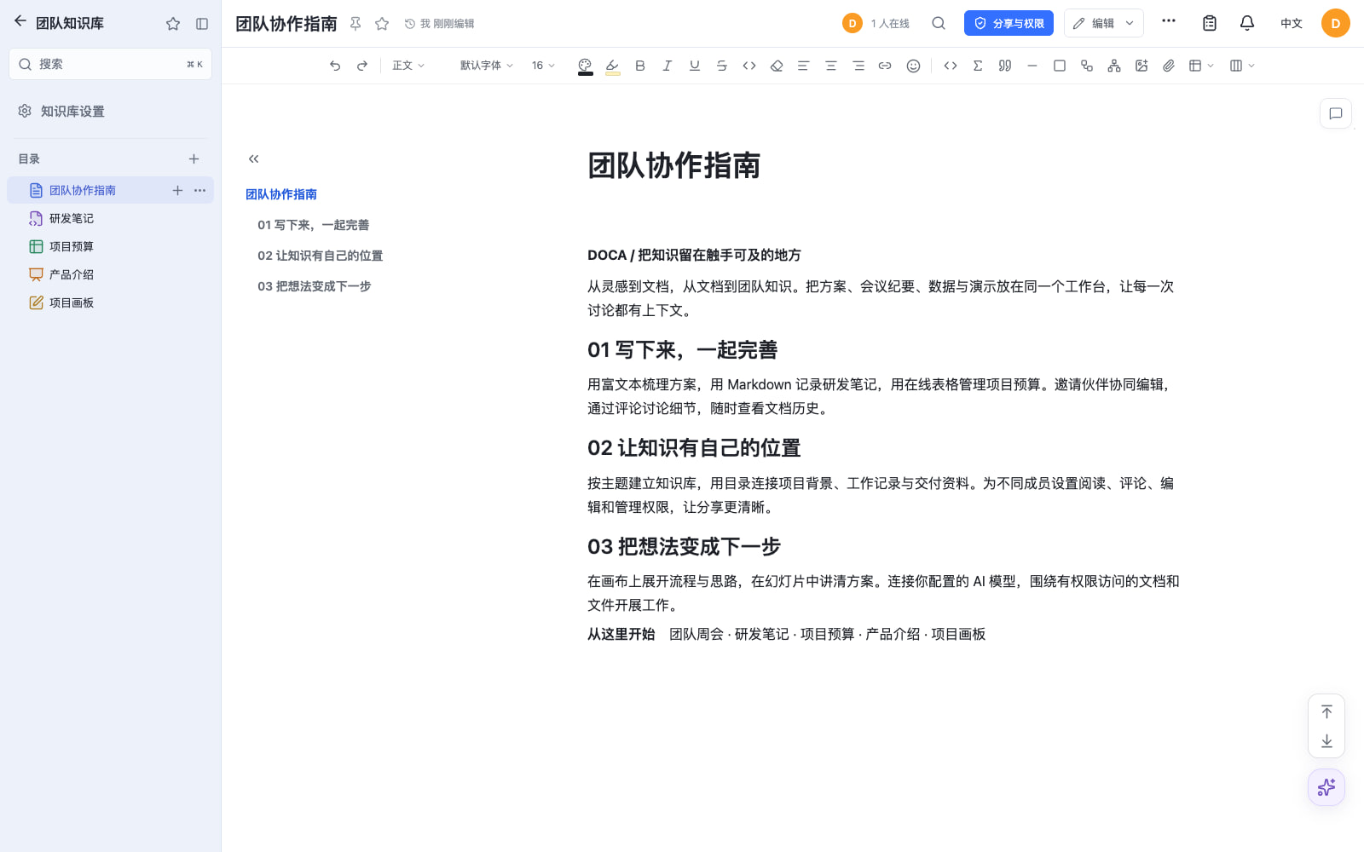Open the font size 16 dropdown
The height and width of the screenshot is (852, 1364).
click(543, 66)
